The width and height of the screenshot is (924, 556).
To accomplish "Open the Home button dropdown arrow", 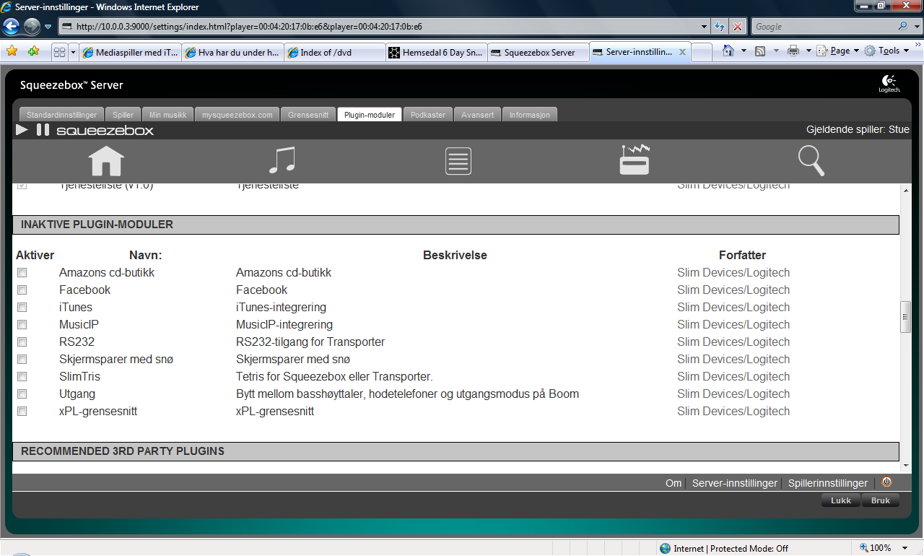I will [744, 51].
